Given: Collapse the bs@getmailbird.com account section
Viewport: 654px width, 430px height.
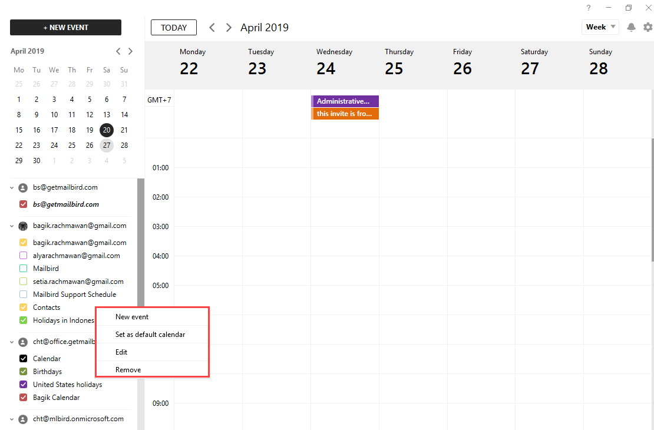Looking at the screenshot, I should [x=11, y=187].
